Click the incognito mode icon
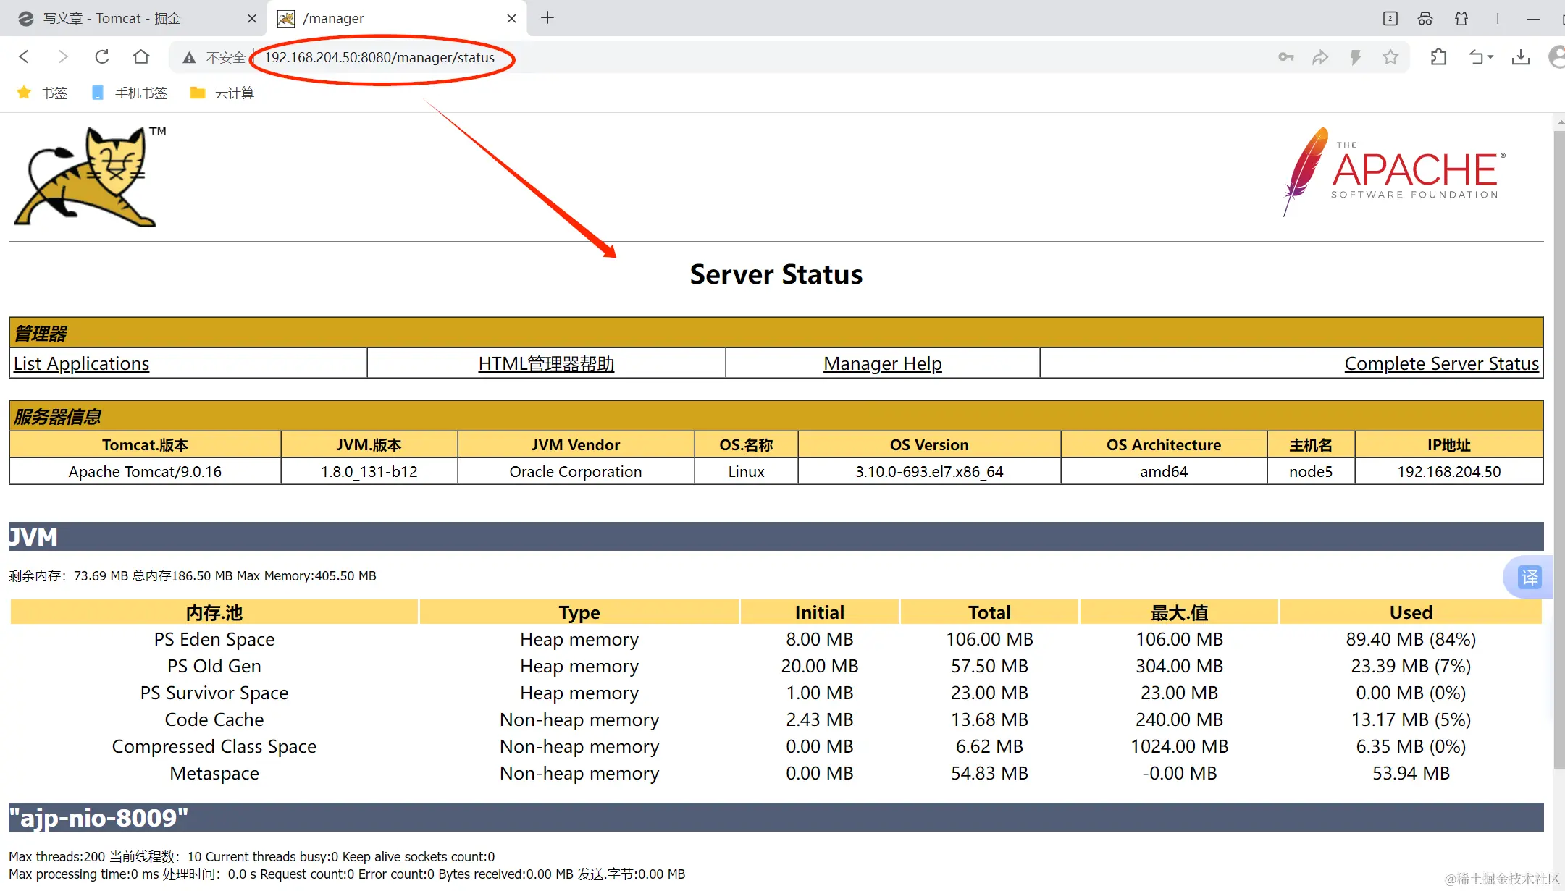Screen dimensions: 1565x891 (x=1425, y=19)
